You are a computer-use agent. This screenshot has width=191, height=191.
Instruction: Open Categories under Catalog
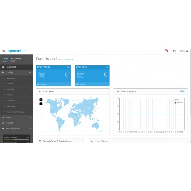pos(16,78)
